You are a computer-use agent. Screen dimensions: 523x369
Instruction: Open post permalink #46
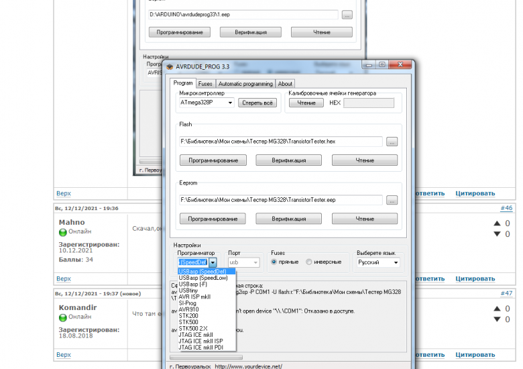[x=506, y=208]
